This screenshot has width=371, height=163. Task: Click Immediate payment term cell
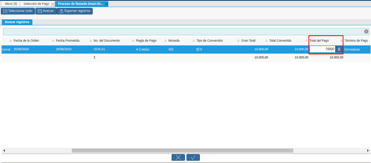point(352,49)
